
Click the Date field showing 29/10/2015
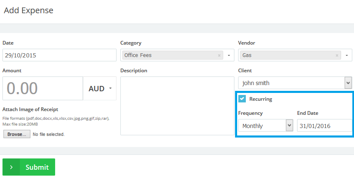[x=59, y=55]
